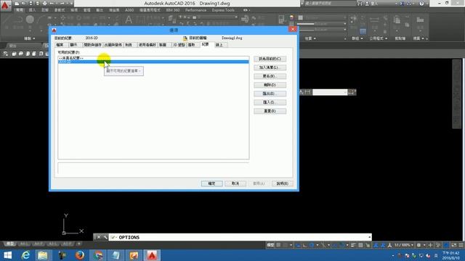Viewport: 465px width, 261px height.
Task: Click the Plot printer icon in quick access toolbar
Action: 44,4
